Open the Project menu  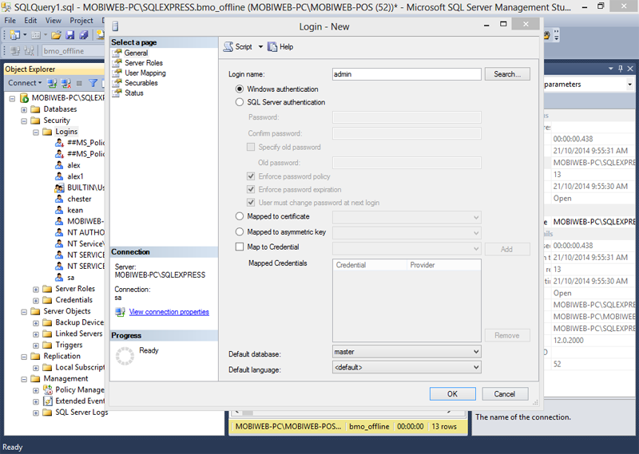point(81,21)
